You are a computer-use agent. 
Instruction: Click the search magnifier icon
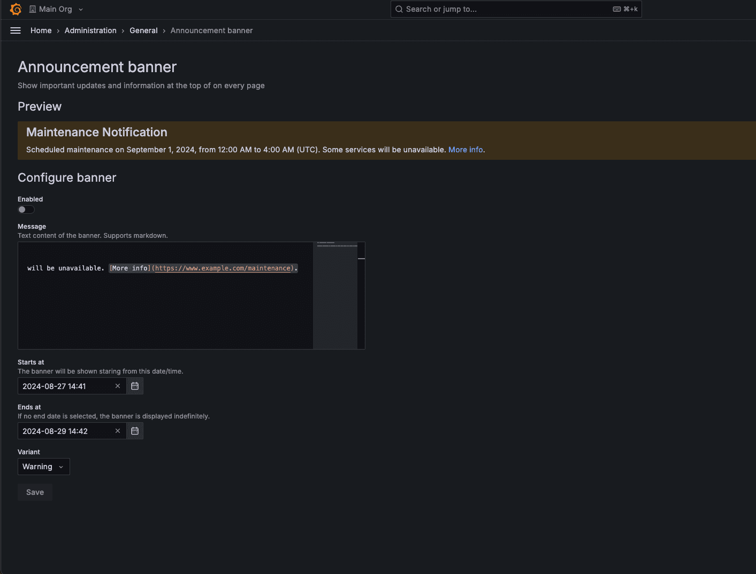pyautogui.click(x=399, y=9)
